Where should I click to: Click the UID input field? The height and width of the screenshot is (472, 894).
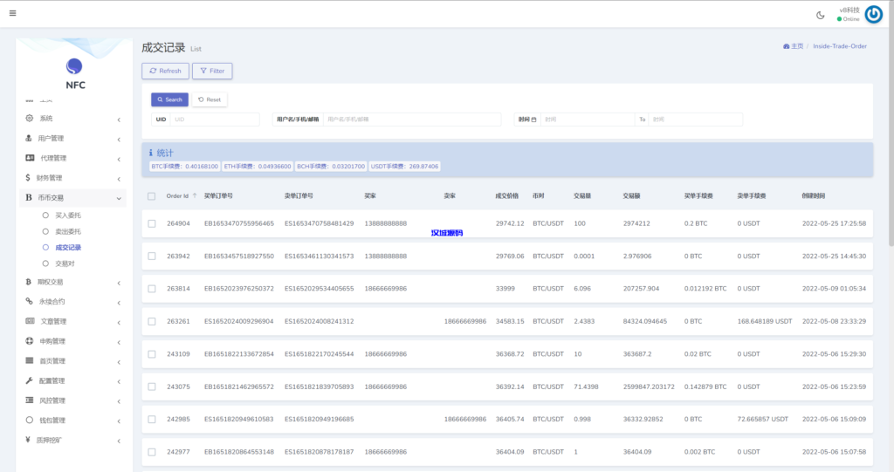click(x=214, y=120)
